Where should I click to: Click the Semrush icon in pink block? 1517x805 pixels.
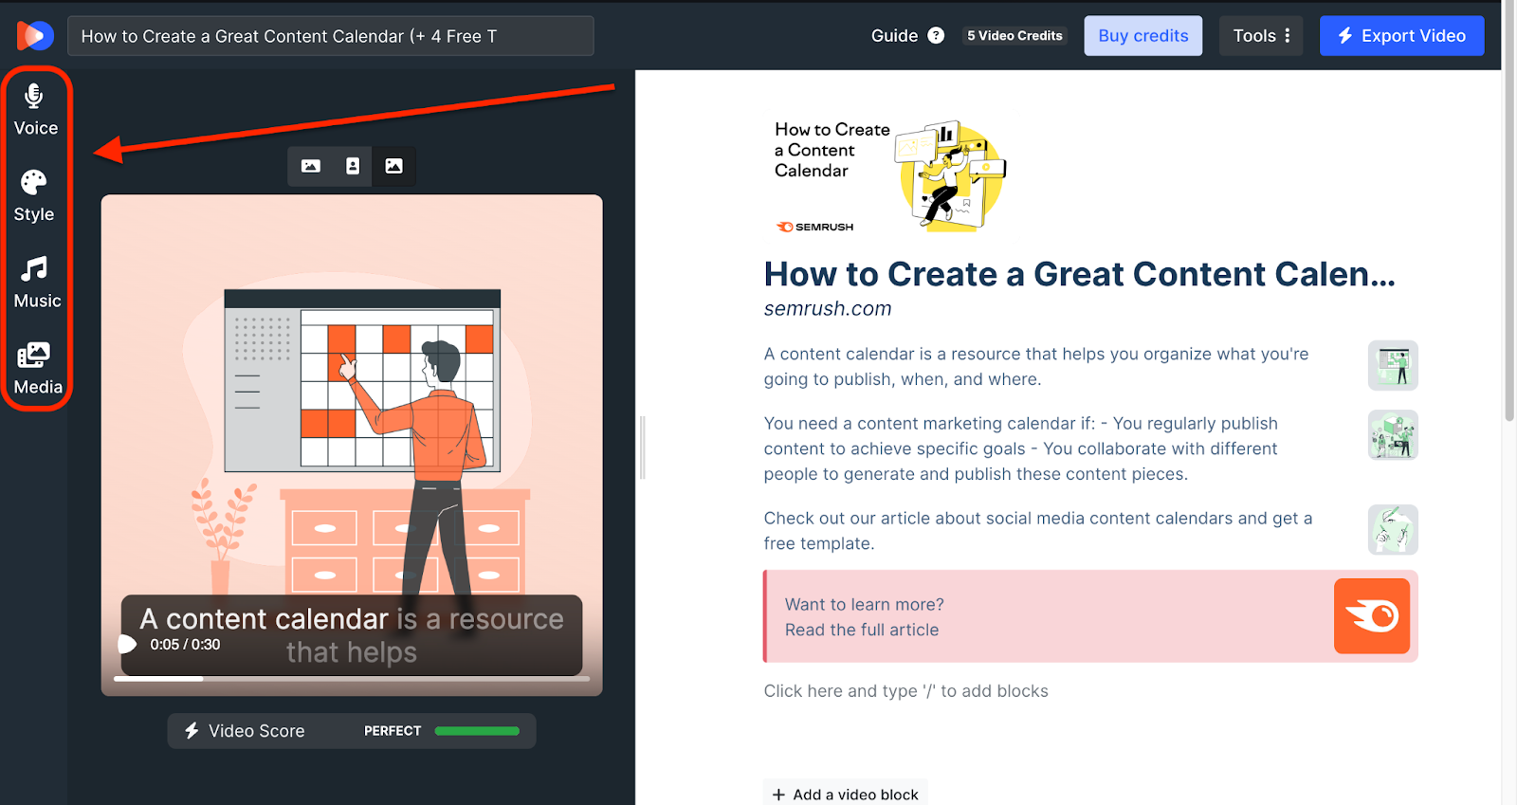pos(1371,616)
